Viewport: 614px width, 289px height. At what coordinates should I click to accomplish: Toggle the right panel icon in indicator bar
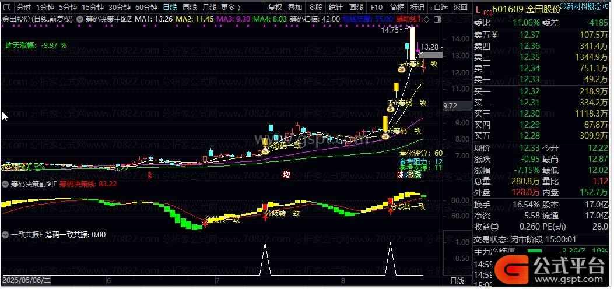click(436, 19)
